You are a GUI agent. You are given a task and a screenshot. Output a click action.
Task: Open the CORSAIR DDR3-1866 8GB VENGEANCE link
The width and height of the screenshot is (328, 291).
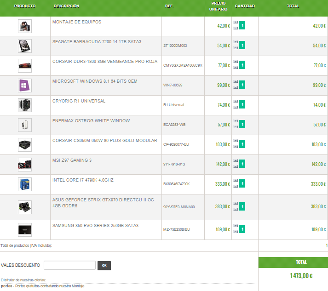105,62
